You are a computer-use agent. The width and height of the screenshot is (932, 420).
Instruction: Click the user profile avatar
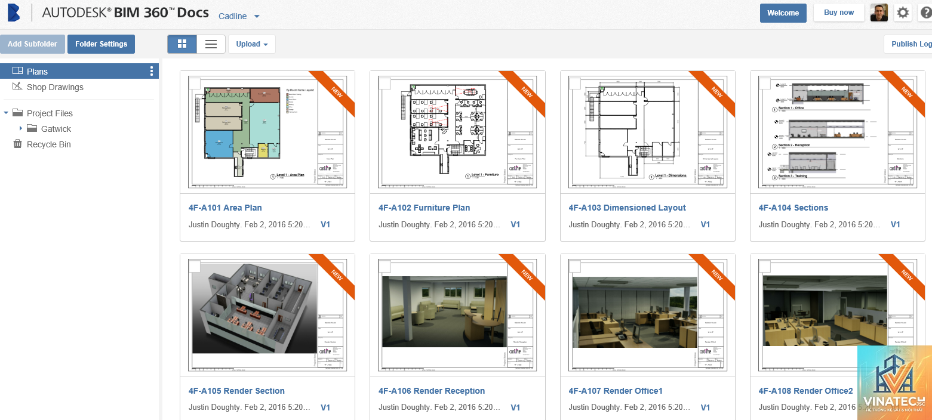pyautogui.click(x=879, y=13)
